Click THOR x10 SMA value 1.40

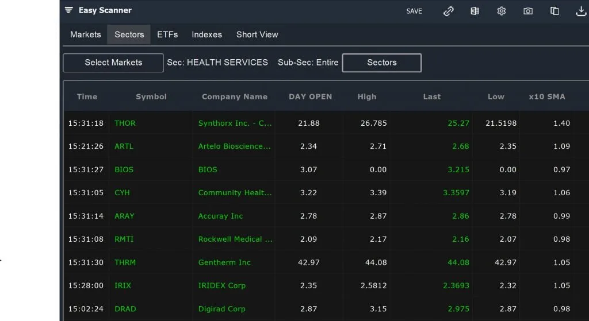tap(561, 123)
